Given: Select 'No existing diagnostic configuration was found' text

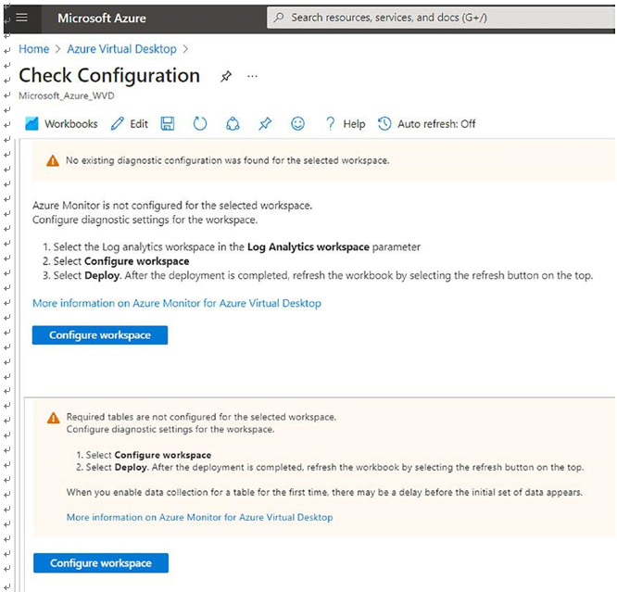Looking at the screenshot, I should (228, 160).
